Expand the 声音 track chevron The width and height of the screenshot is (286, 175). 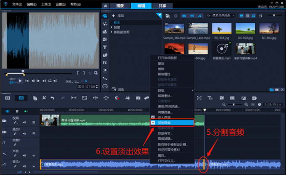pos(34,156)
